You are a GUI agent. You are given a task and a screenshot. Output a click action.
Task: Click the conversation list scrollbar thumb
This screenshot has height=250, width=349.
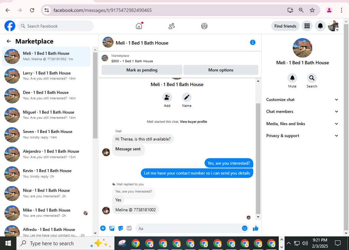pos(95,95)
